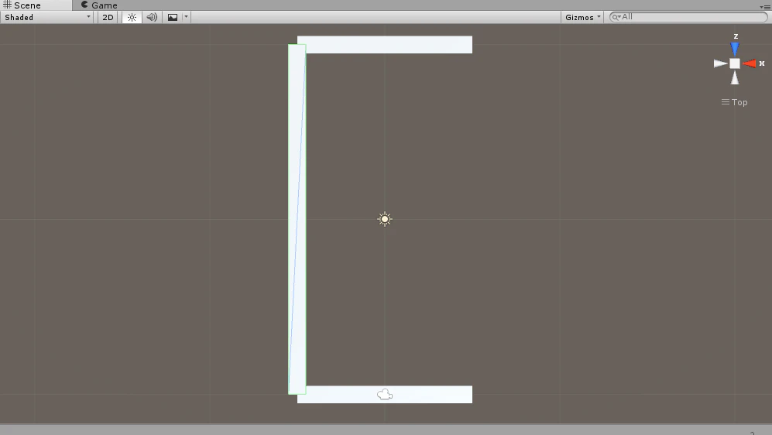
Task: Toggle 2D view mode
Action: [x=108, y=17]
